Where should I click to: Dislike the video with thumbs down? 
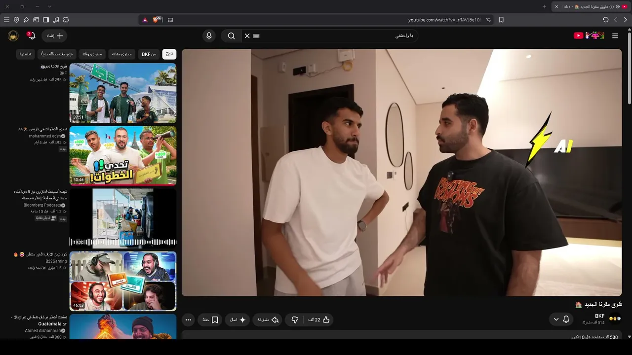tap(295, 320)
